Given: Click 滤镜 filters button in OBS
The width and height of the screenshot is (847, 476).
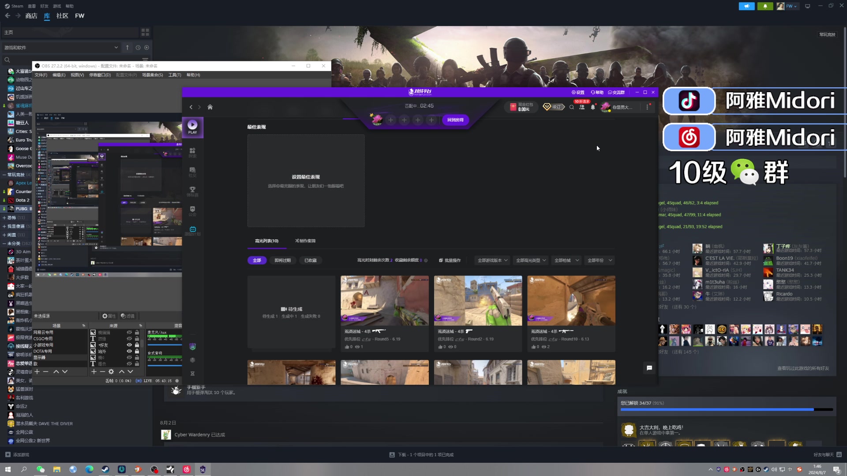Looking at the screenshot, I should [x=127, y=316].
